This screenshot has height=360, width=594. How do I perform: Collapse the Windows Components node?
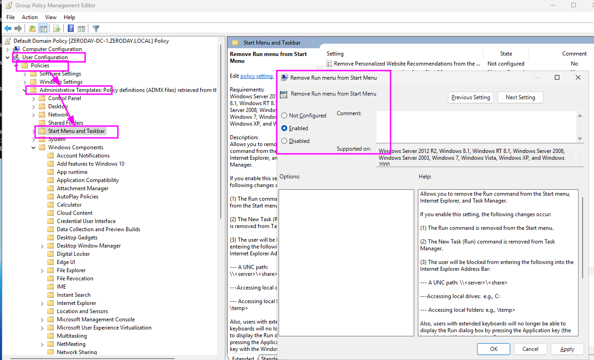(x=33, y=147)
